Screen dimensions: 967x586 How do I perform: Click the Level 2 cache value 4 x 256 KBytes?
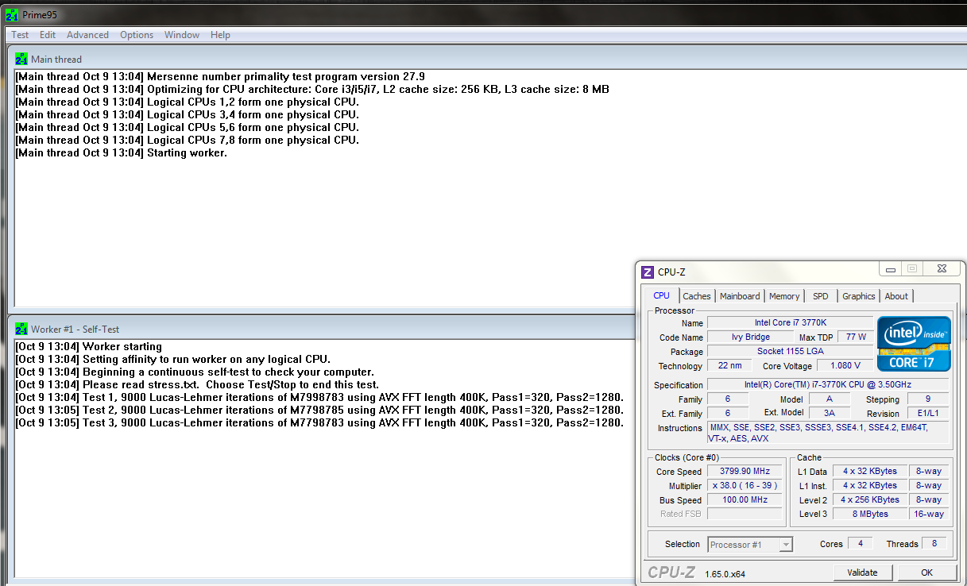pyautogui.click(x=870, y=500)
